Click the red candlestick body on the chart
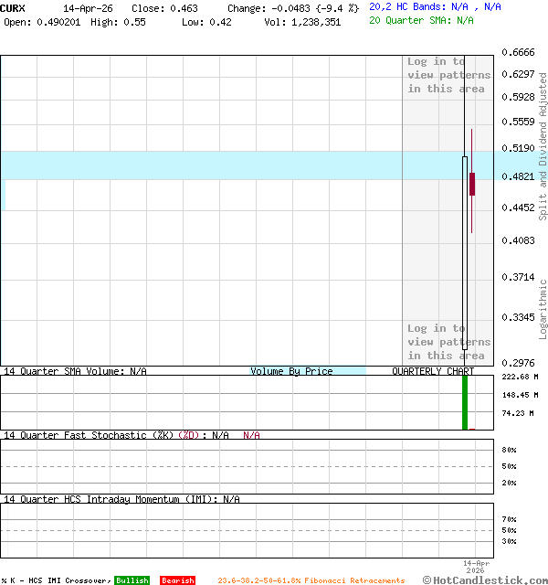 (x=472, y=183)
